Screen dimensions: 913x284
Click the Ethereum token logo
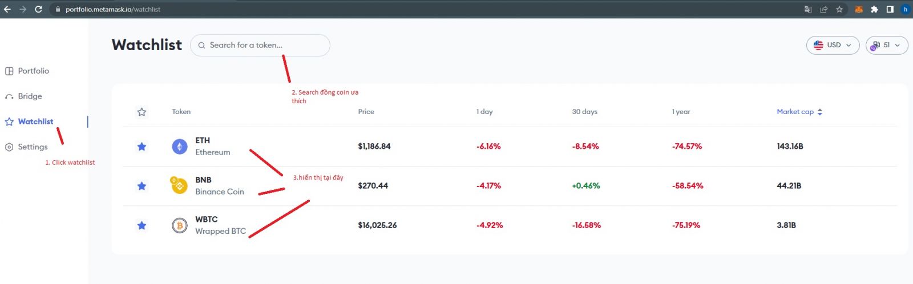pos(180,147)
